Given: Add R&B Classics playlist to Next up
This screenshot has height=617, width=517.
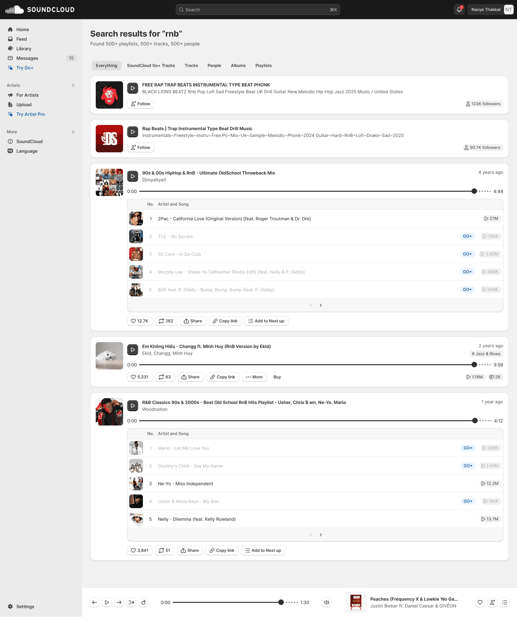Looking at the screenshot, I should (263, 550).
